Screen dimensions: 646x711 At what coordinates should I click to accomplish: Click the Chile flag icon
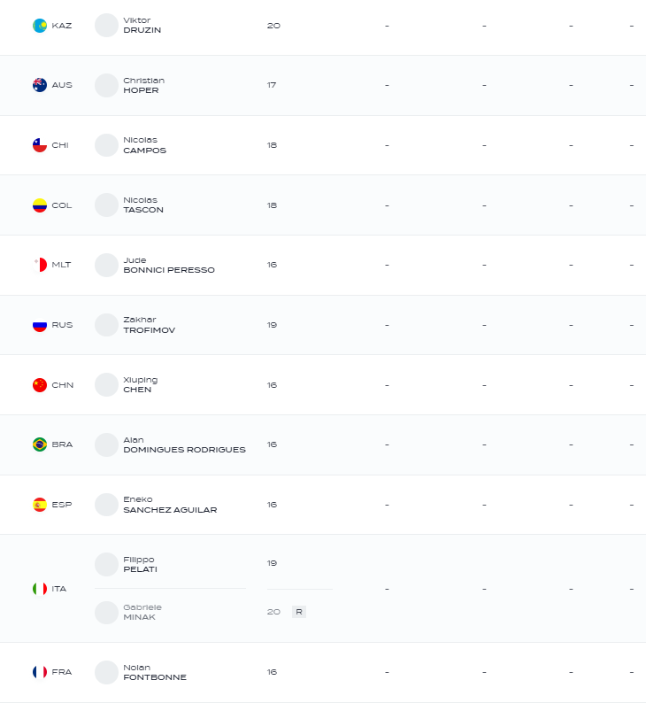tap(40, 145)
